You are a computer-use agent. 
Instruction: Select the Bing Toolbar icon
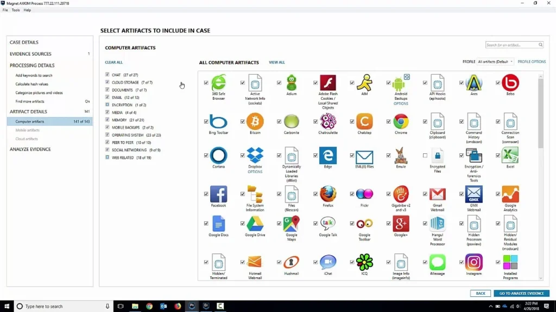(x=218, y=121)
